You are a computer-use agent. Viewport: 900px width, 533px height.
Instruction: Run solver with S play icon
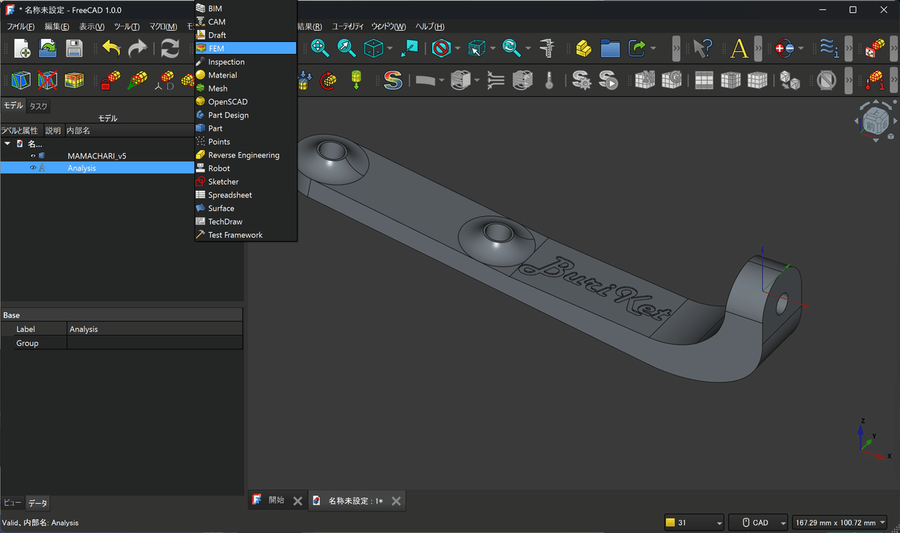pos(607,80)
